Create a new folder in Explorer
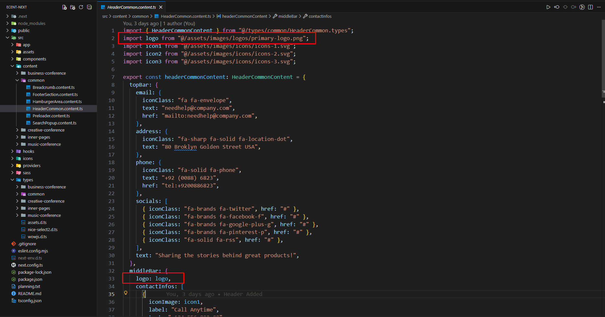 (73, 7)
